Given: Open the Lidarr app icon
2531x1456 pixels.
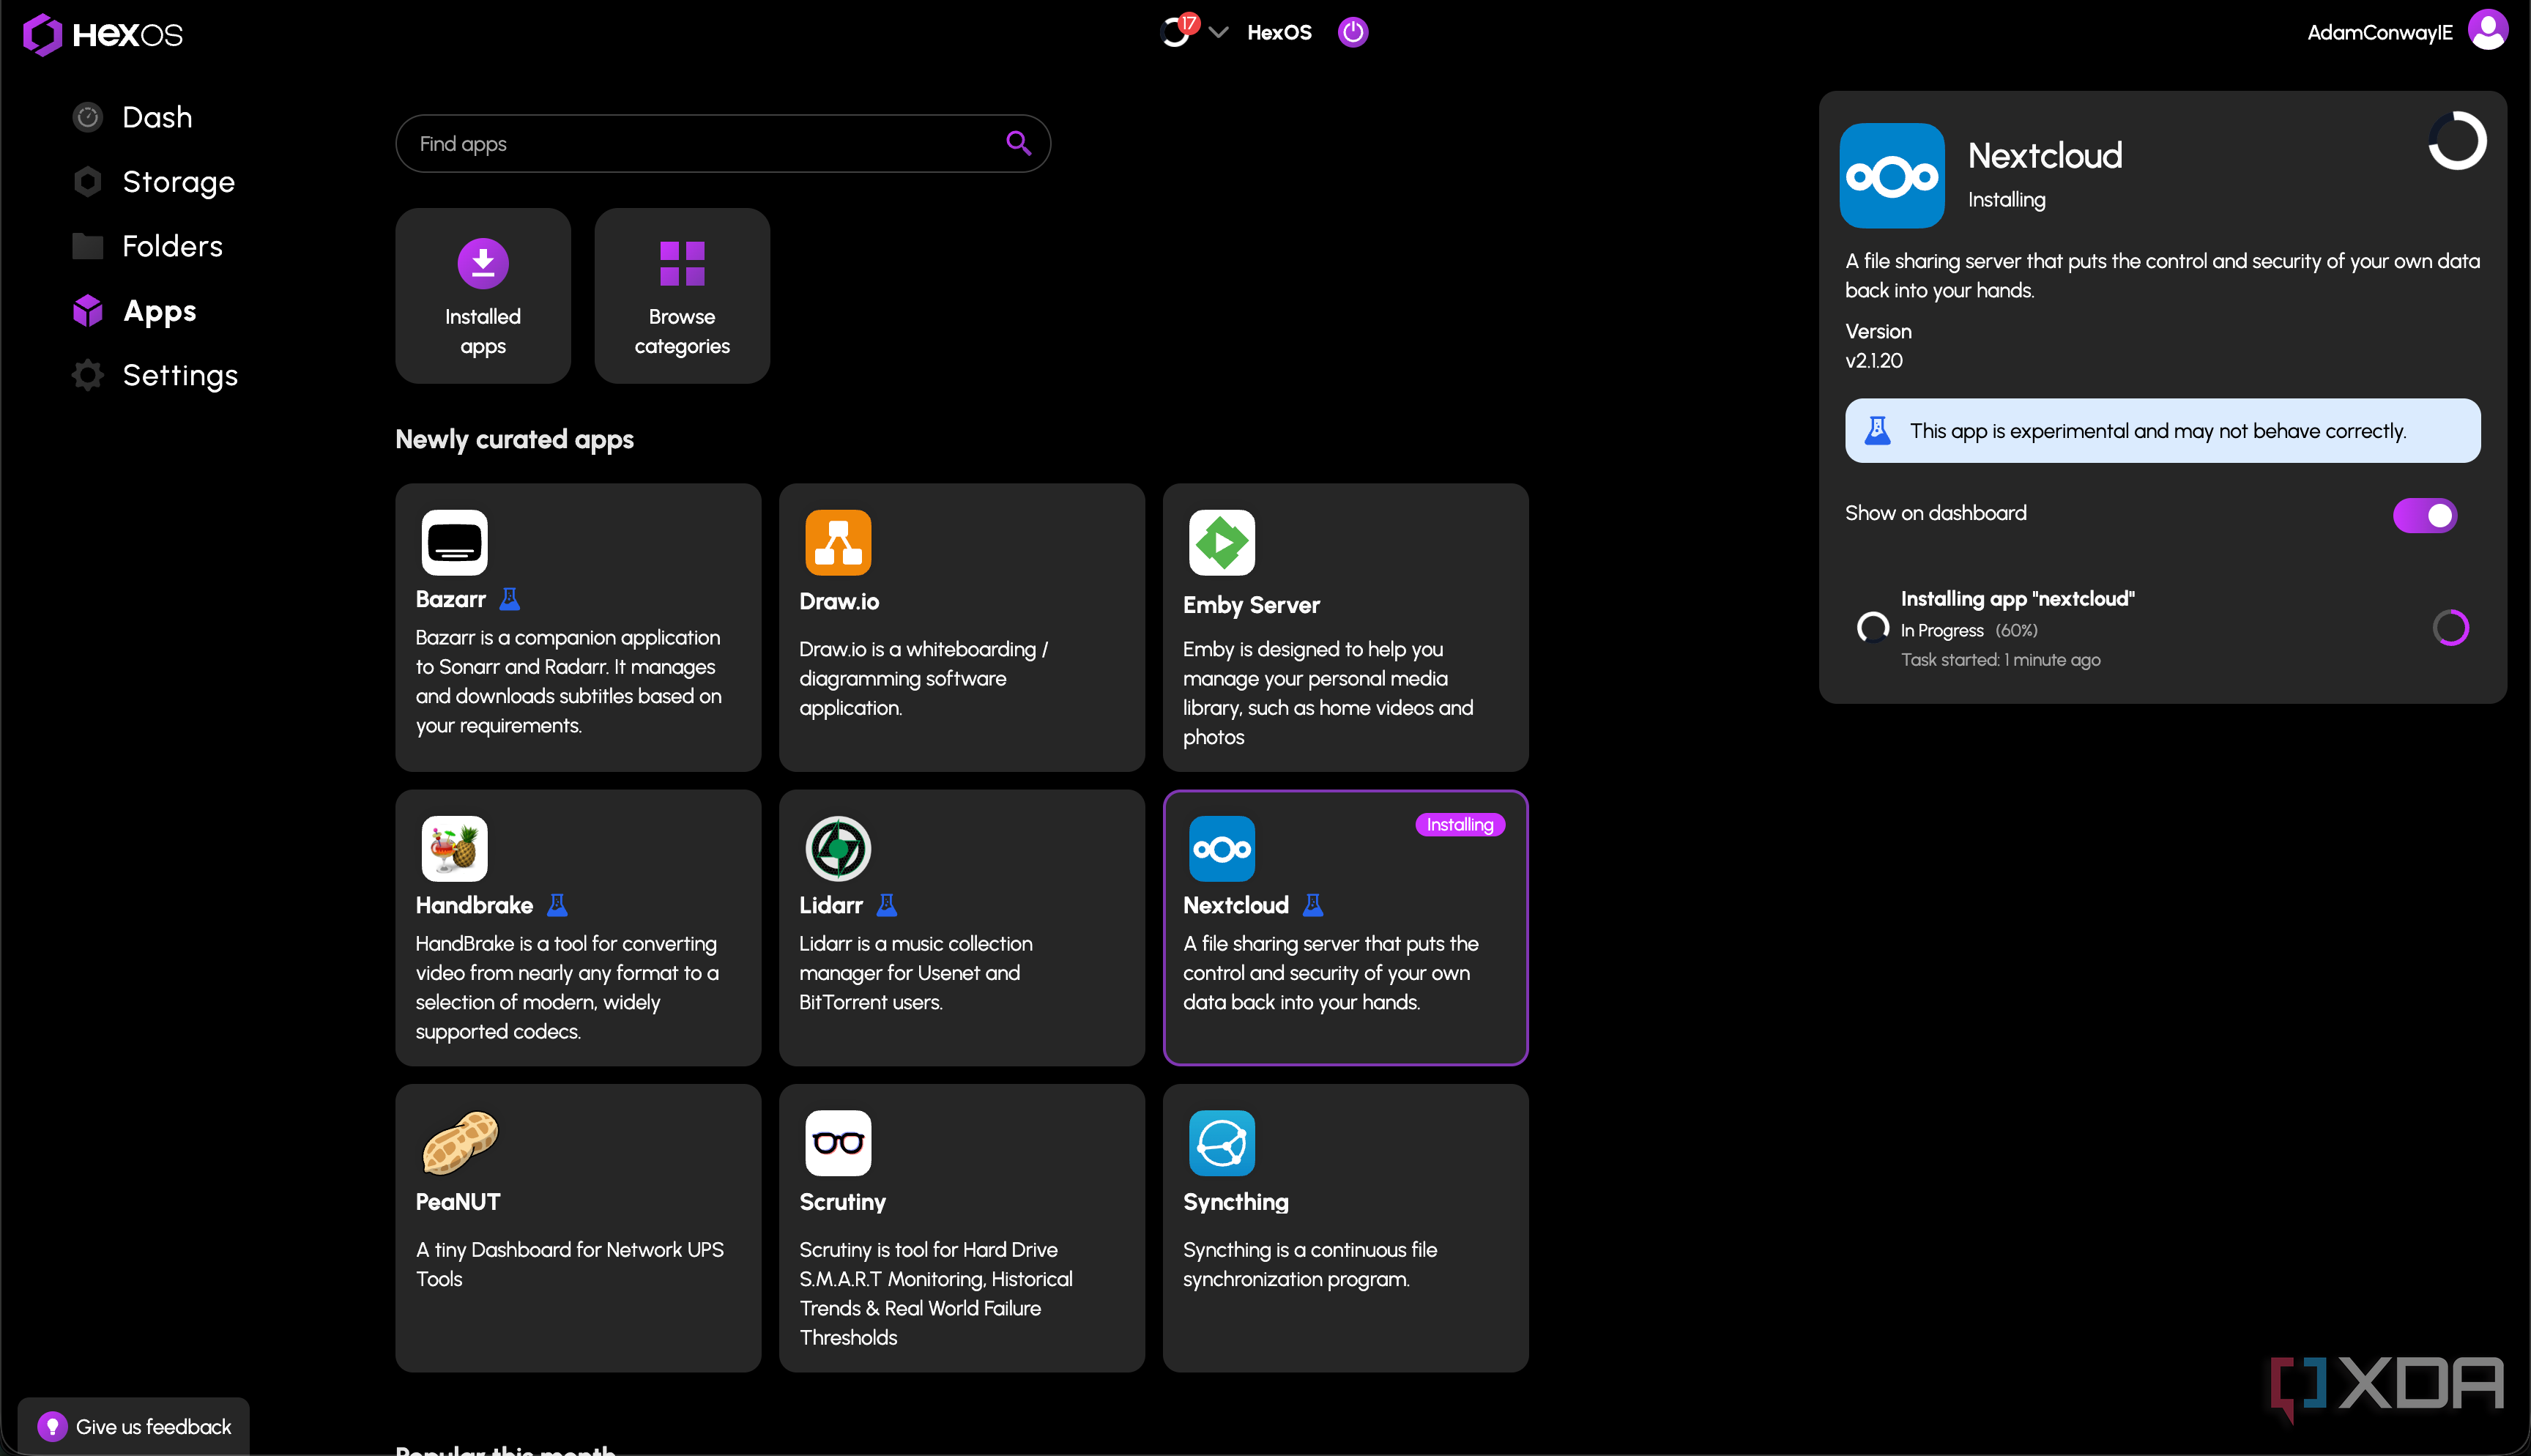Looking at the screenshot, I should (x=838, y=848).
